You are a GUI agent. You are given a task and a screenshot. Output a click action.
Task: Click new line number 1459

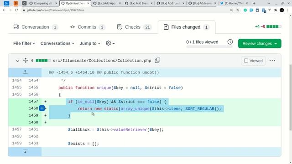[x=33, y=115]
